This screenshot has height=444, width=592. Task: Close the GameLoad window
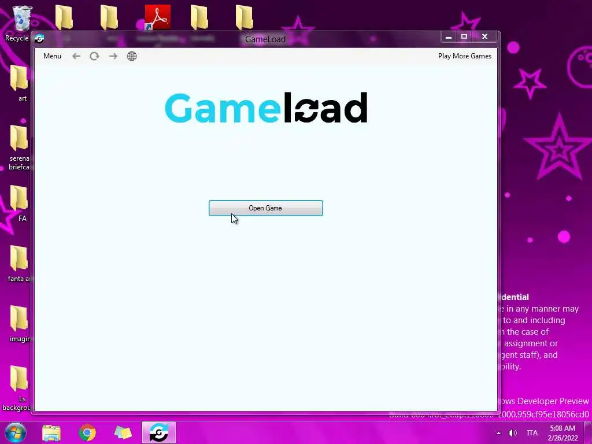[x=485, y=36]
